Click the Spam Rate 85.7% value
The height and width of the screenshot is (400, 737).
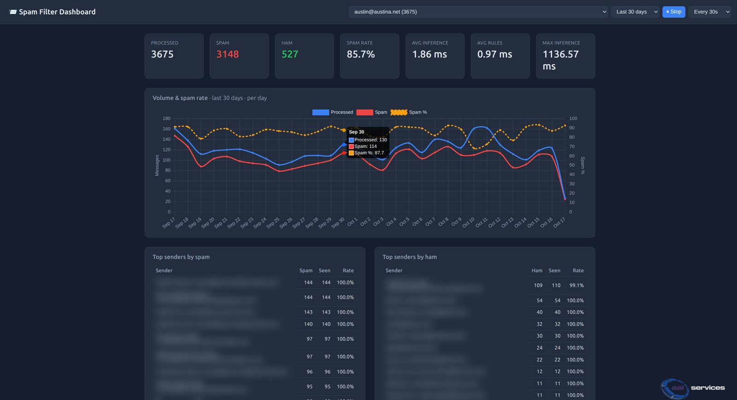click(361, 54)
